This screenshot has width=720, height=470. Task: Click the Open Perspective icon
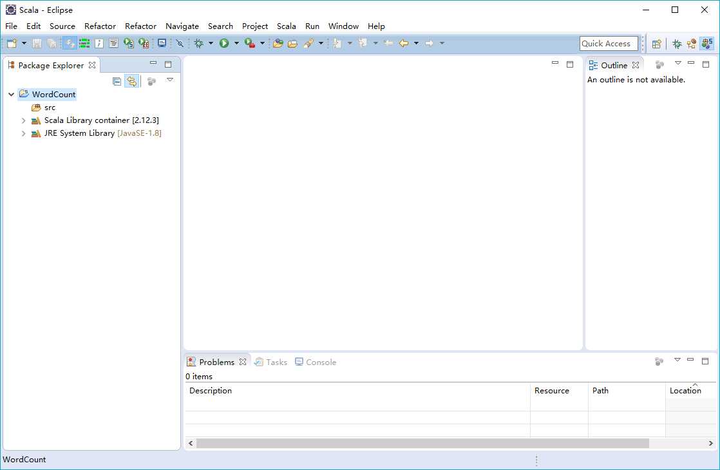(x=657, y=44)
